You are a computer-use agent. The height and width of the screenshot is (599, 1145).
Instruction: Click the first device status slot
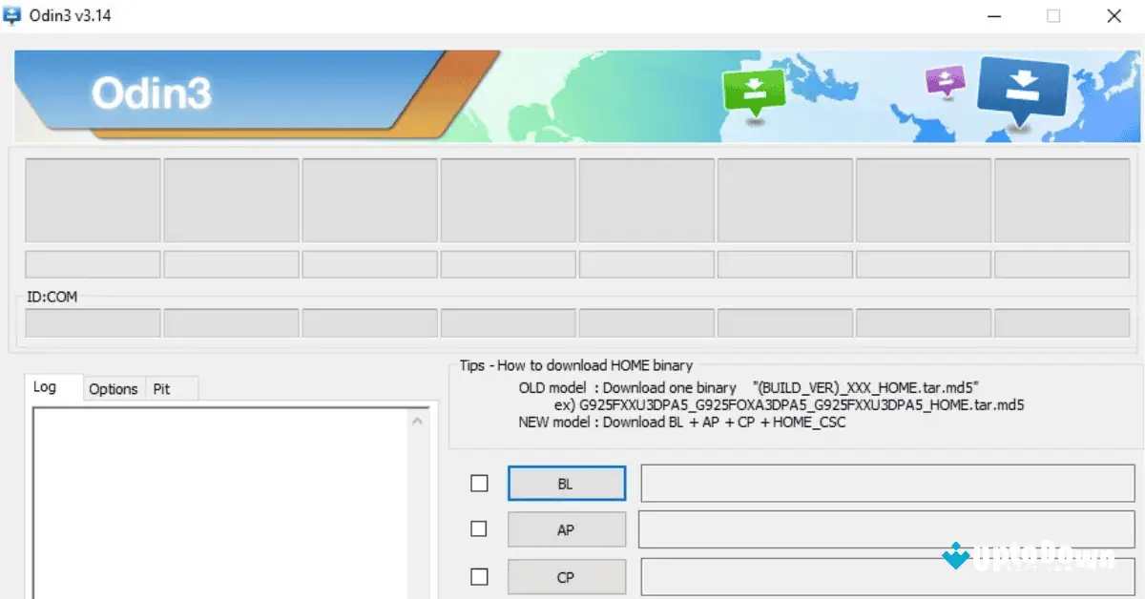(x=92, y=200)
